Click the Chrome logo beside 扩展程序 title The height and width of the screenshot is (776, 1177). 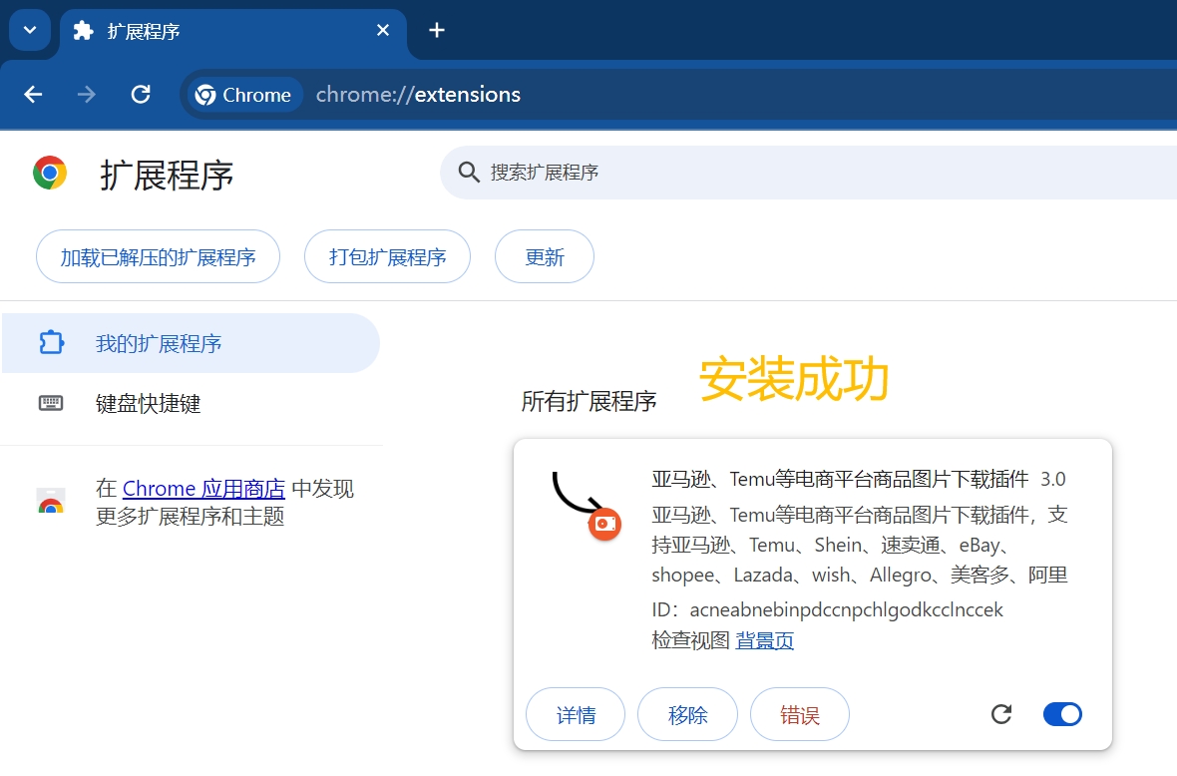(x=50, y=173)
